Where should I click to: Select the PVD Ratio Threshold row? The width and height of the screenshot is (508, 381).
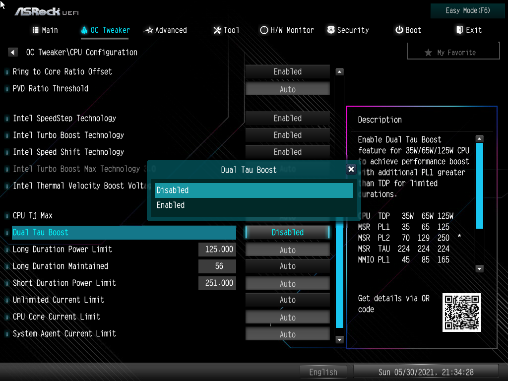50,88
